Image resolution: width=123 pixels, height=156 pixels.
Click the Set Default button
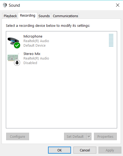[x=75, y=136]
